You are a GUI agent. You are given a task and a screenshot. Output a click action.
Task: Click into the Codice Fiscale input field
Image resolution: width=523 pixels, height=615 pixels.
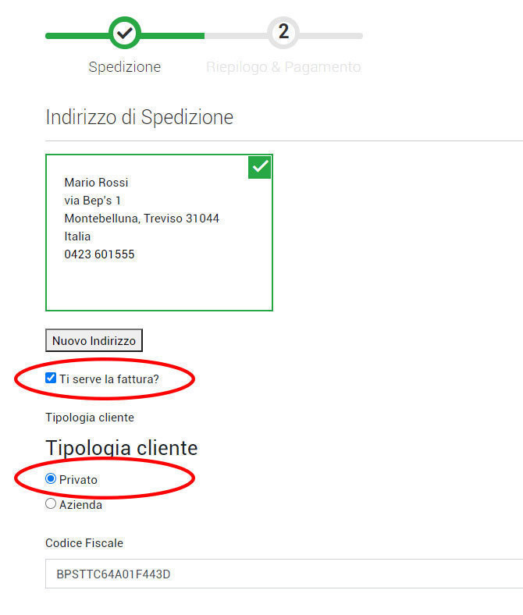281,574
